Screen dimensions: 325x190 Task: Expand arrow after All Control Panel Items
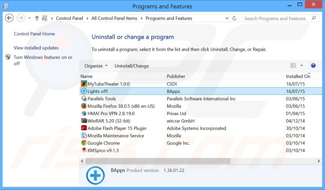tap(142, 19)
